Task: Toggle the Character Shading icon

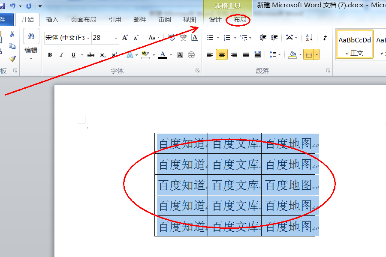Action: pyautogui.click(x=180, y=55)
